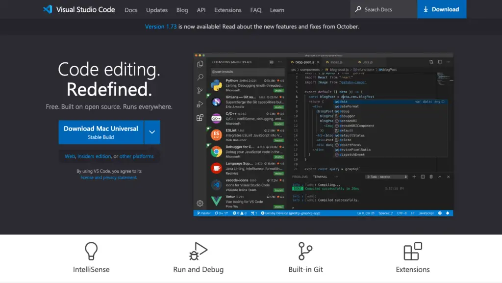Click the vscode-icons extension logo
The width and height of the screenshot is (502, 283).
216,185
